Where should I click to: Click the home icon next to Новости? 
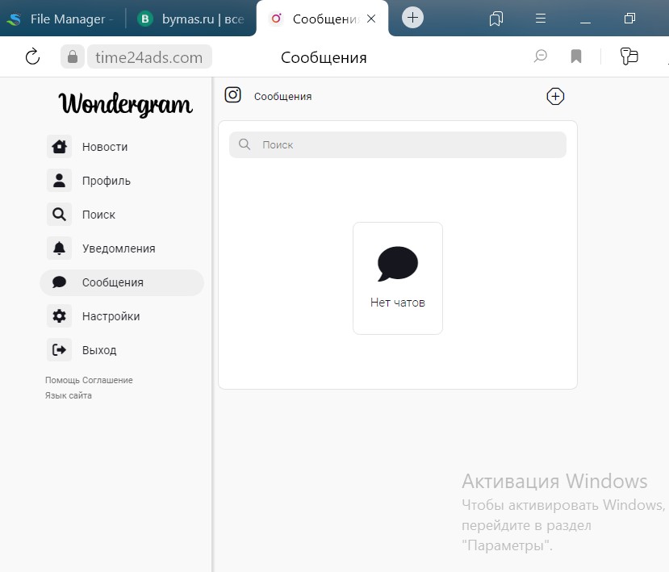point(59,147)
